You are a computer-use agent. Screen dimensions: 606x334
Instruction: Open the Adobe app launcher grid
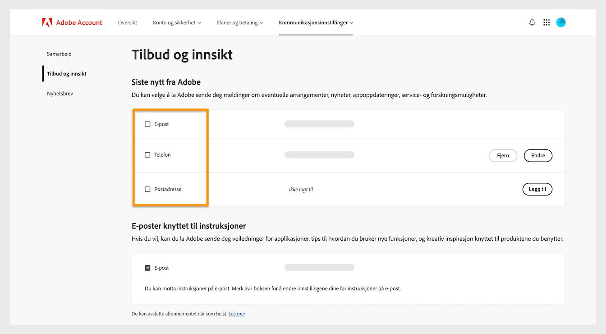click(x=546, y=22)
